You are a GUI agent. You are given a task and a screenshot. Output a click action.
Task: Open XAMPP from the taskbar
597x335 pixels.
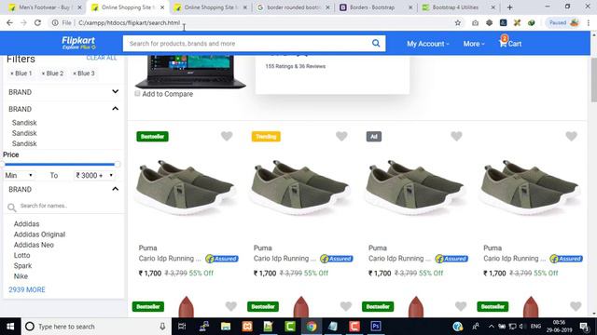[247, 327]
